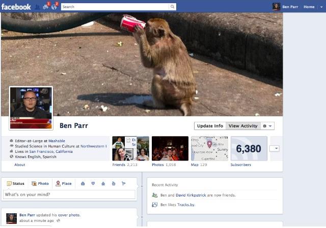Open the Northwestern link

point(94,146)
